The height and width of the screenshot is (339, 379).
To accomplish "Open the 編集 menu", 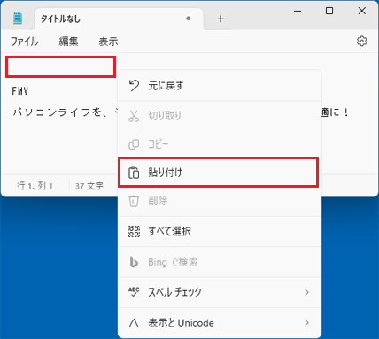I will [x=68, y=42].
